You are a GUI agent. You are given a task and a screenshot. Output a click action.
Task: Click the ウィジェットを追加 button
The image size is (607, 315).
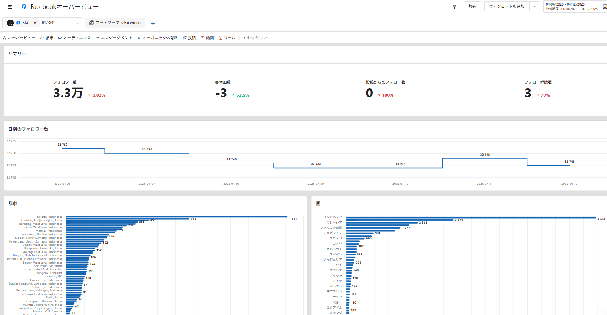pos(507,7)
